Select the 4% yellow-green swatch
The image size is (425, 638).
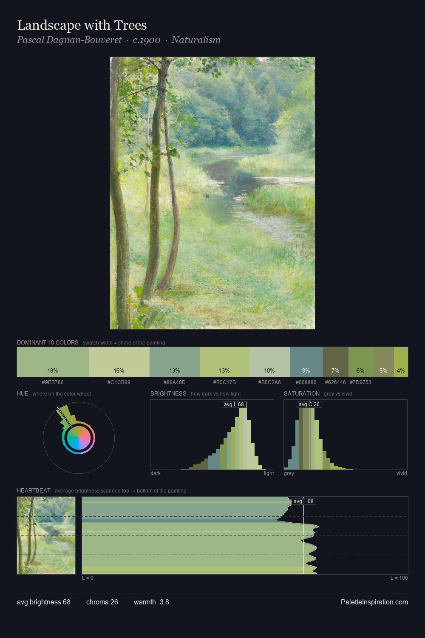click(401, 362)
